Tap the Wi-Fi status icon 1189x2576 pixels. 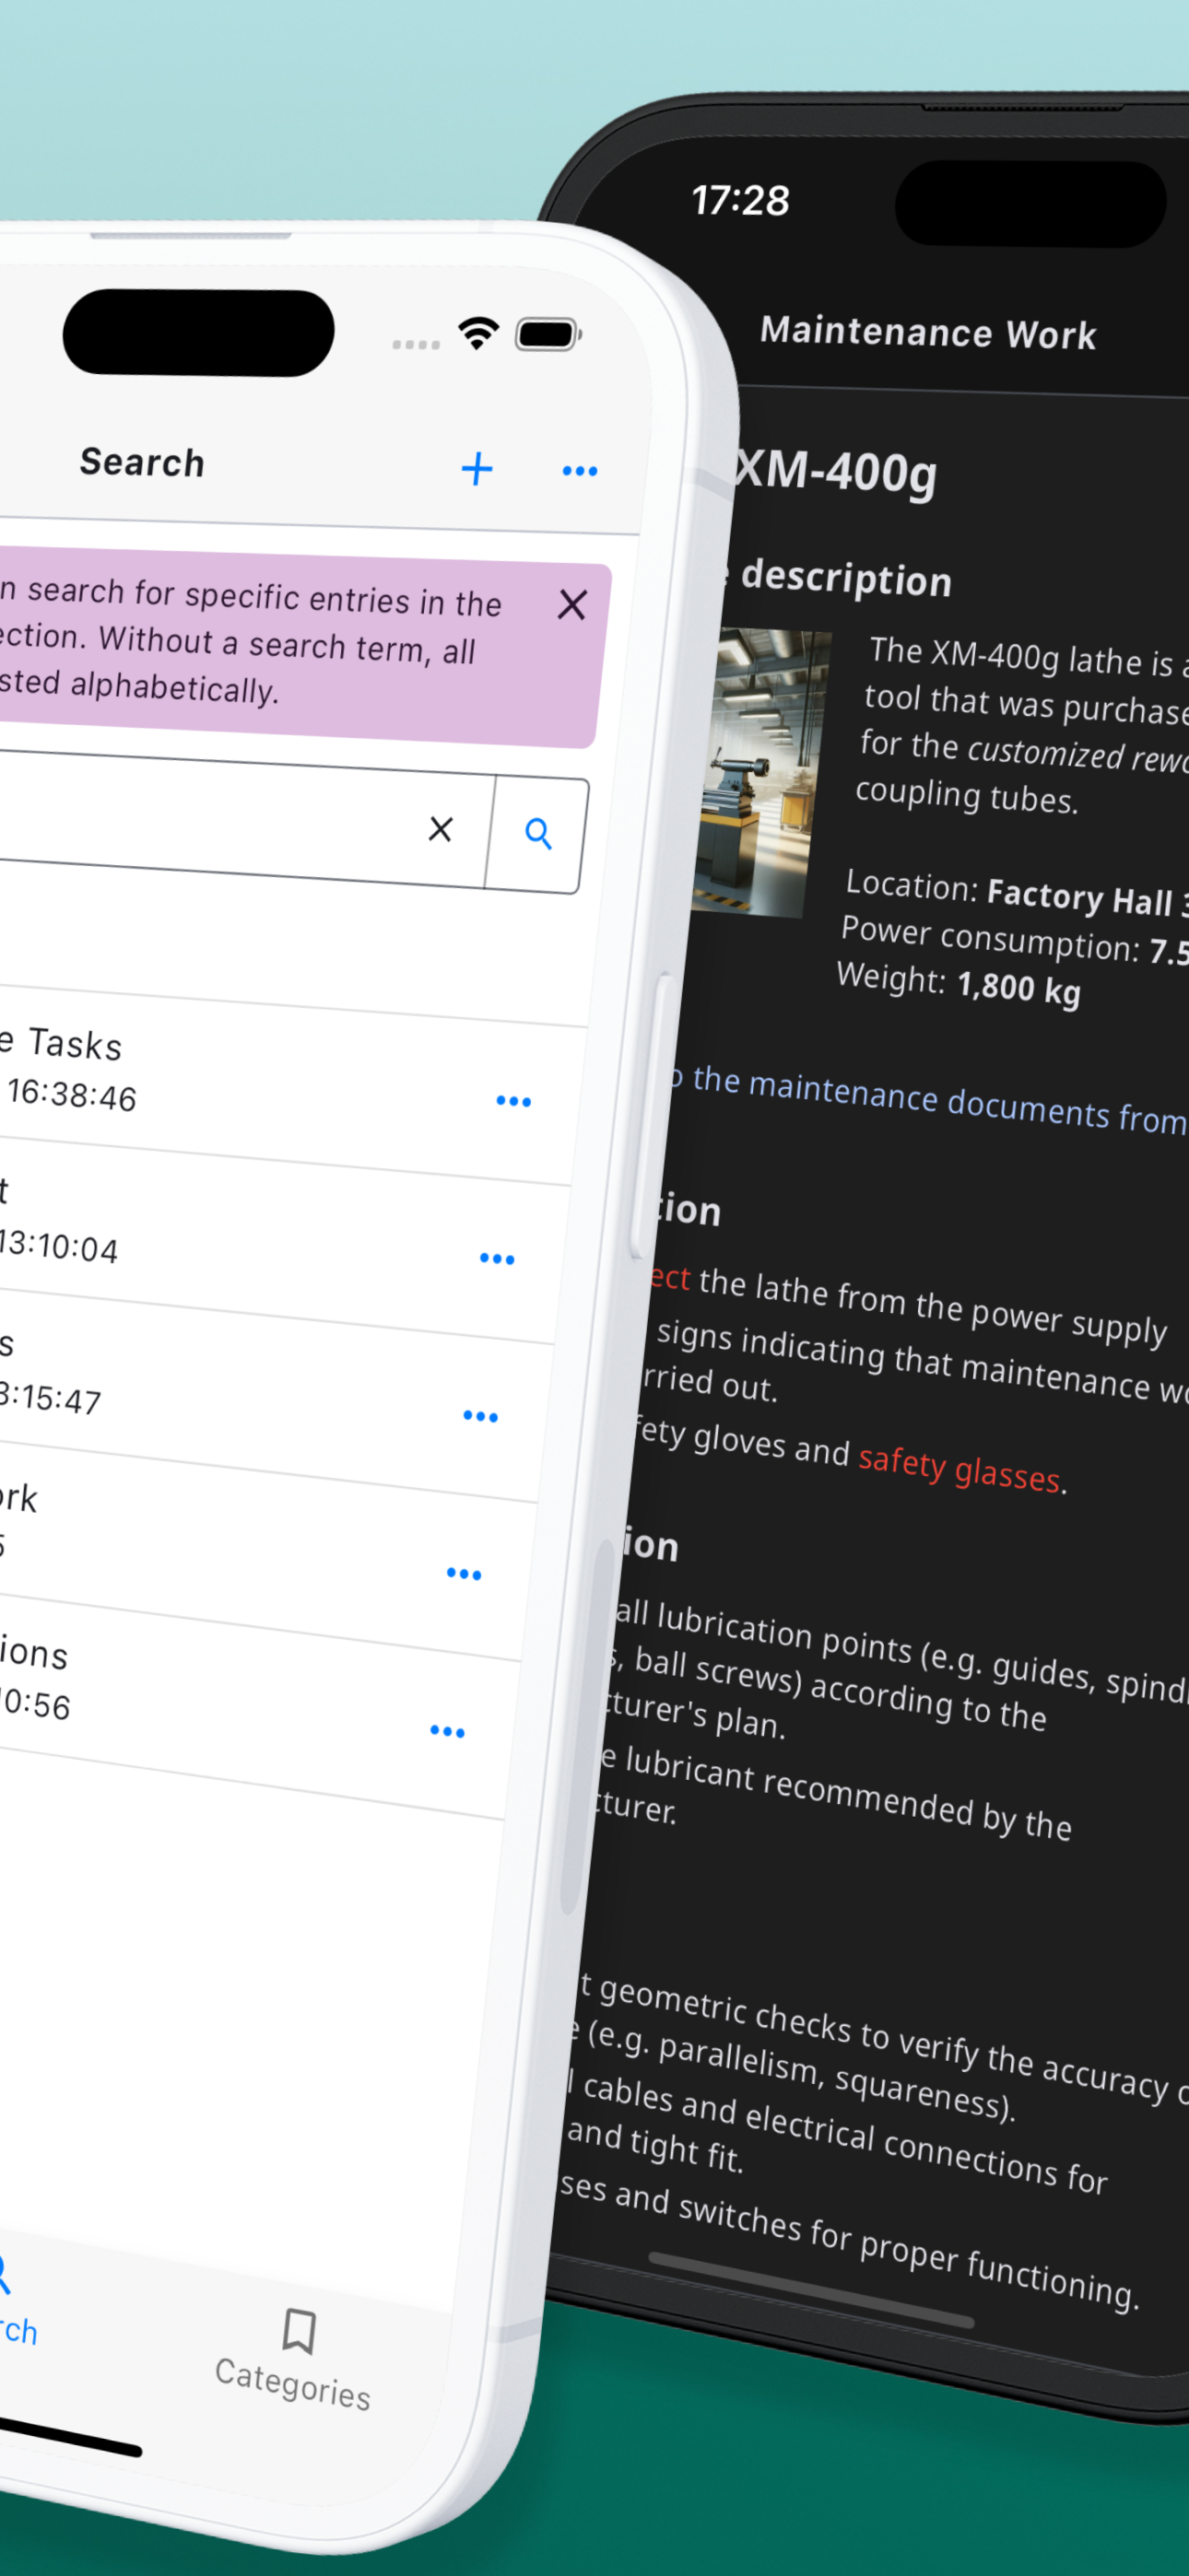coord(478,333)
